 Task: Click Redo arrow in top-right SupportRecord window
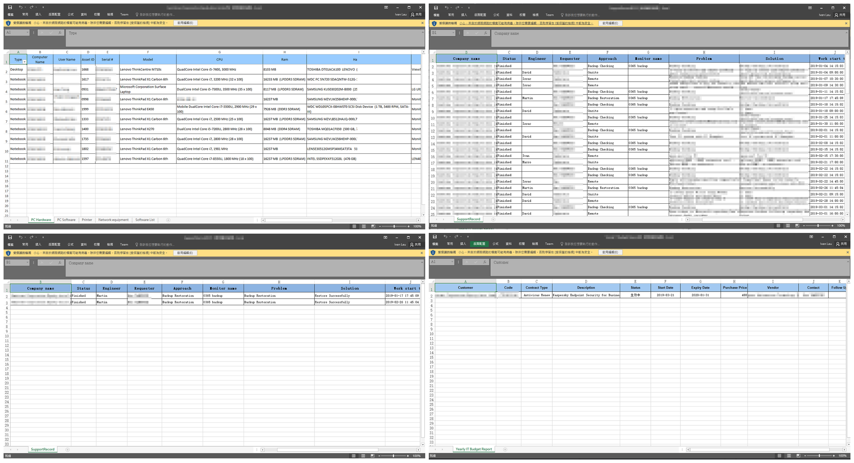click(x=457, y=7)
